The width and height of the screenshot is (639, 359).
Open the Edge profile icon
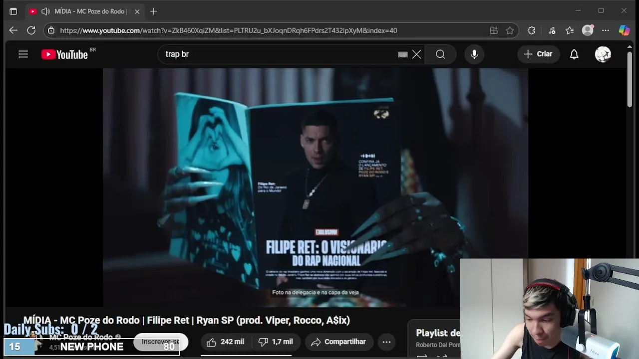pyautogui.click(x=588, y=30)
